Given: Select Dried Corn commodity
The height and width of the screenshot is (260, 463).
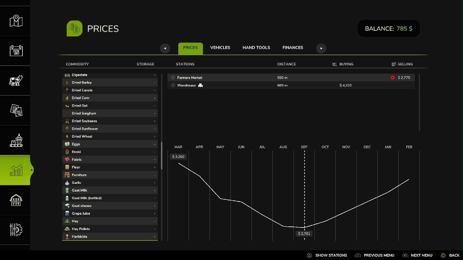Looking at the screenshot, I should (x=110, y=98).
